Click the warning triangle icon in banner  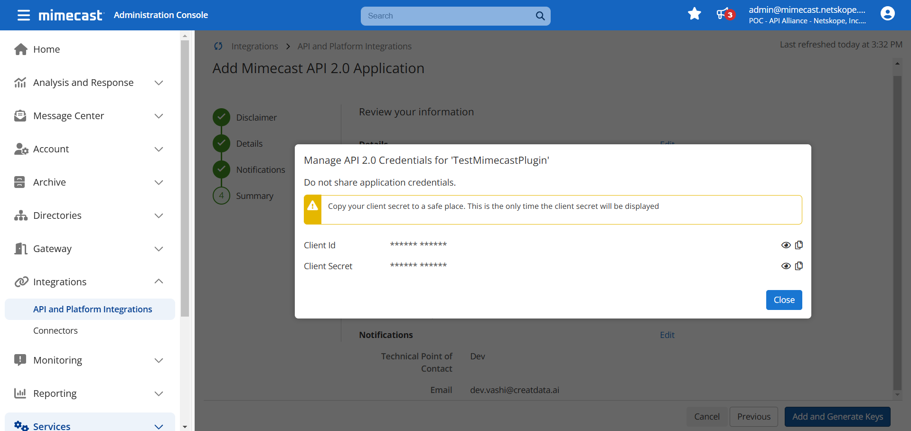coord(312,206)
